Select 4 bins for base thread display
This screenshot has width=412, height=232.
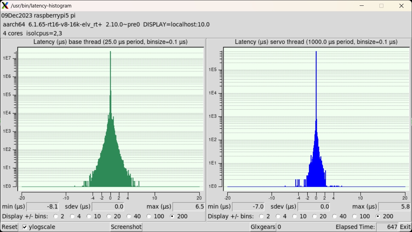pos(72,216)
